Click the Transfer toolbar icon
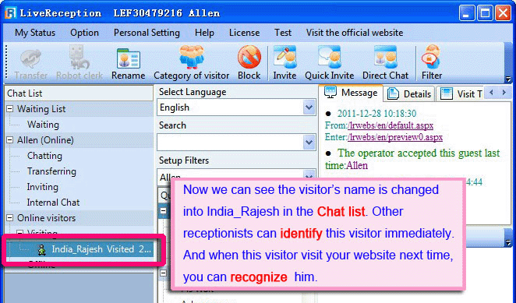Image resolution: width=516 pixels, height=303 pixels. (30, 58)
